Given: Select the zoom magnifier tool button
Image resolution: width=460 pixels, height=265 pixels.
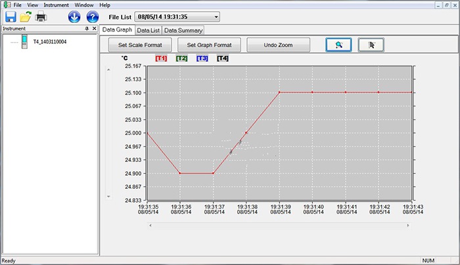Looking at the screenshot, I should point(338,45).
